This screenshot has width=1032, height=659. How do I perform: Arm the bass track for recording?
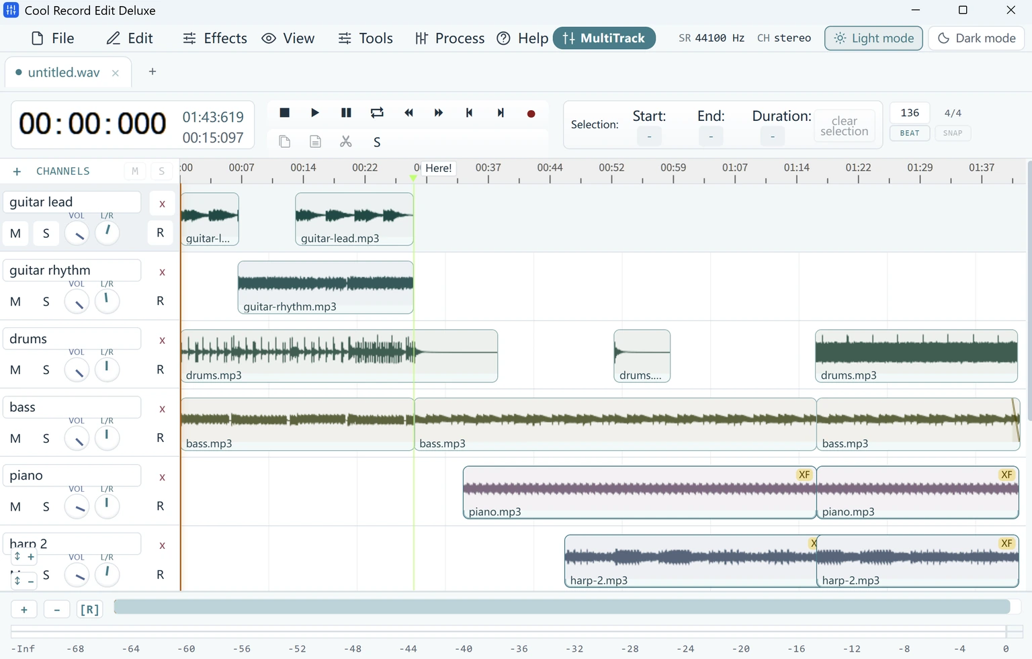coord(160,438)
